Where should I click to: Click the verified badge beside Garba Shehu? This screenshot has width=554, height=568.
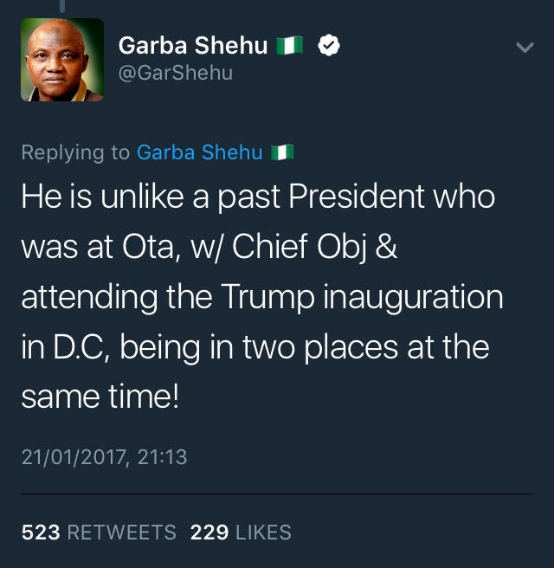(328, 45)
